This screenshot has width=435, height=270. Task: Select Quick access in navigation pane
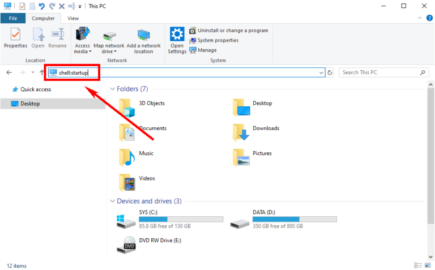click(35, 89)
